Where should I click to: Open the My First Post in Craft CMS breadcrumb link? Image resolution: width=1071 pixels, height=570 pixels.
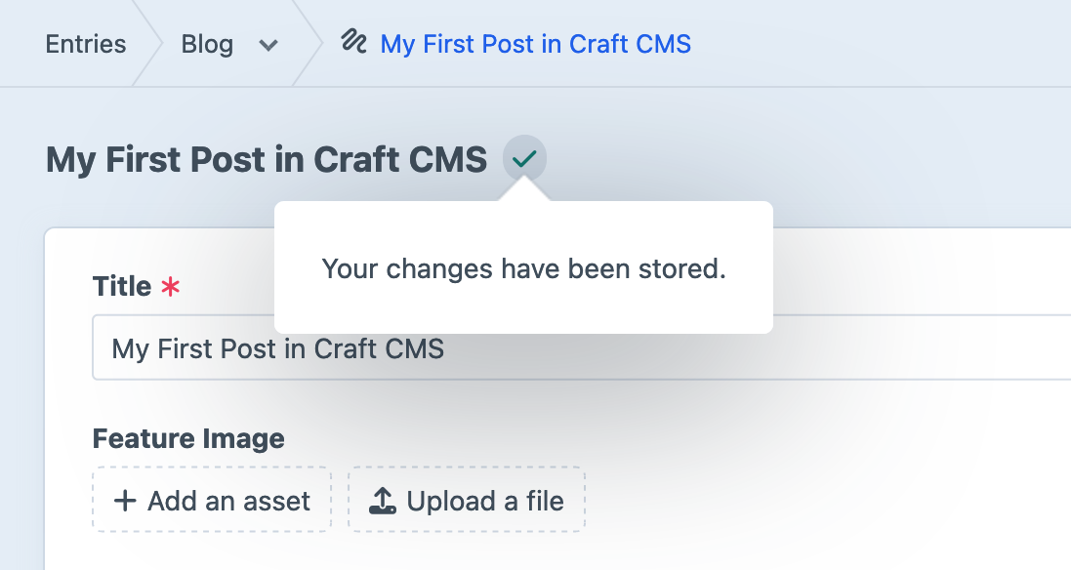click(x=536, y=44)
